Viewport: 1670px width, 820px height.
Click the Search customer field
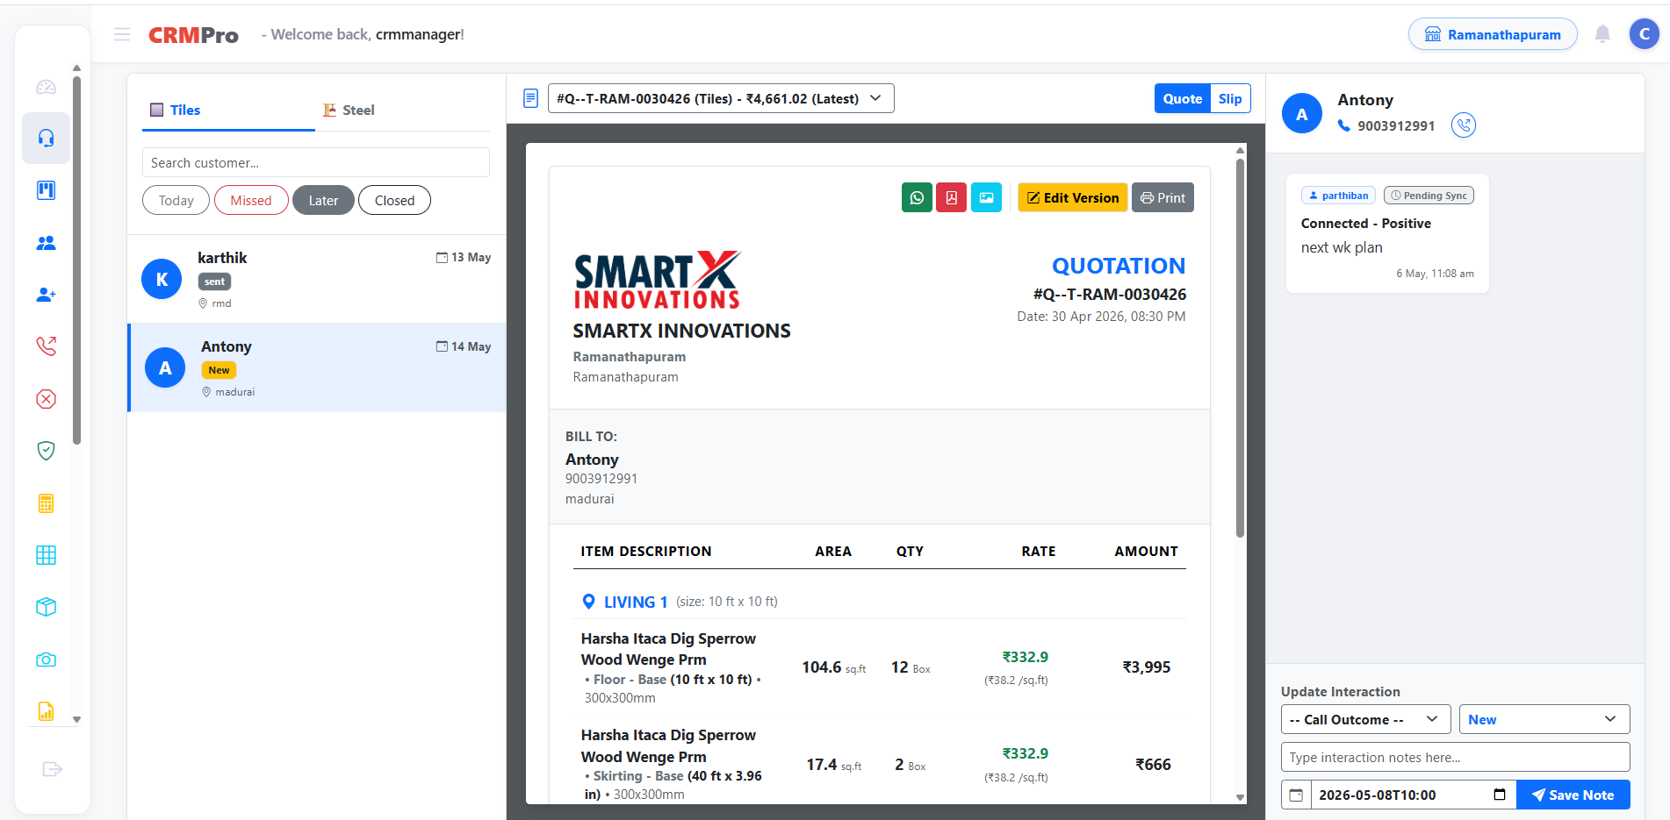[316, 162]
